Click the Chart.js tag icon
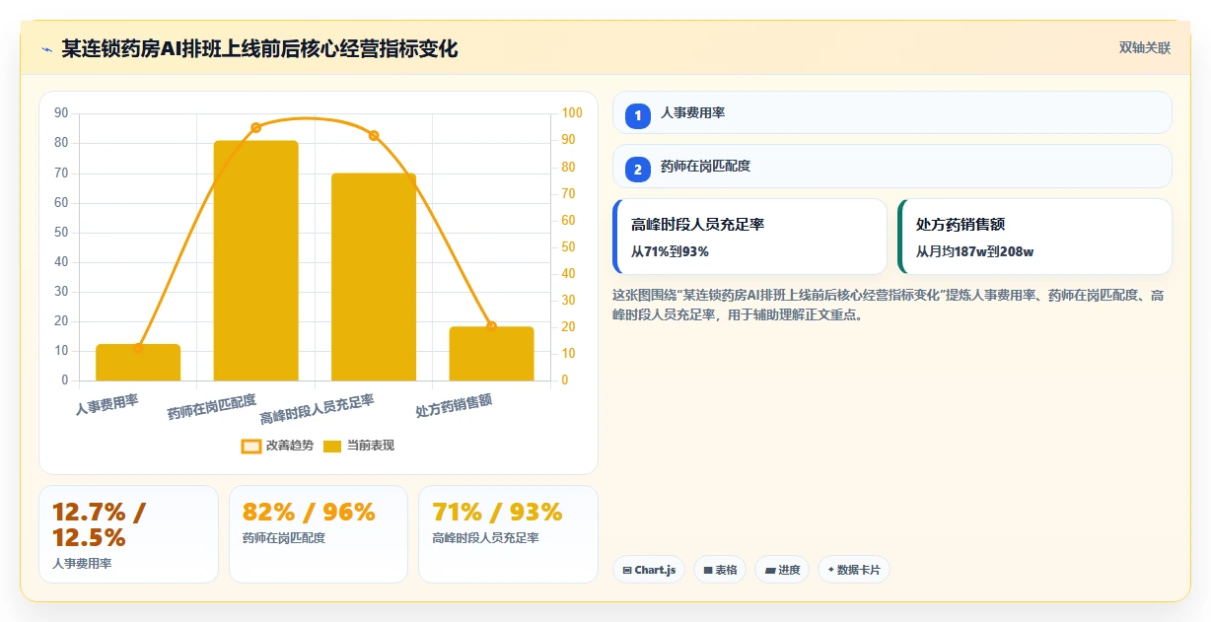The height and width of the screenshot is (622, 1211). 627,570
